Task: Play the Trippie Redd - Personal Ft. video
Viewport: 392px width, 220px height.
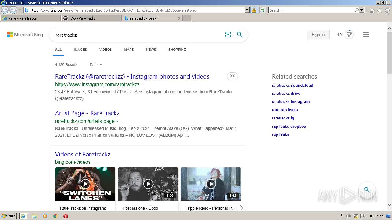Action: pos(211,184)
